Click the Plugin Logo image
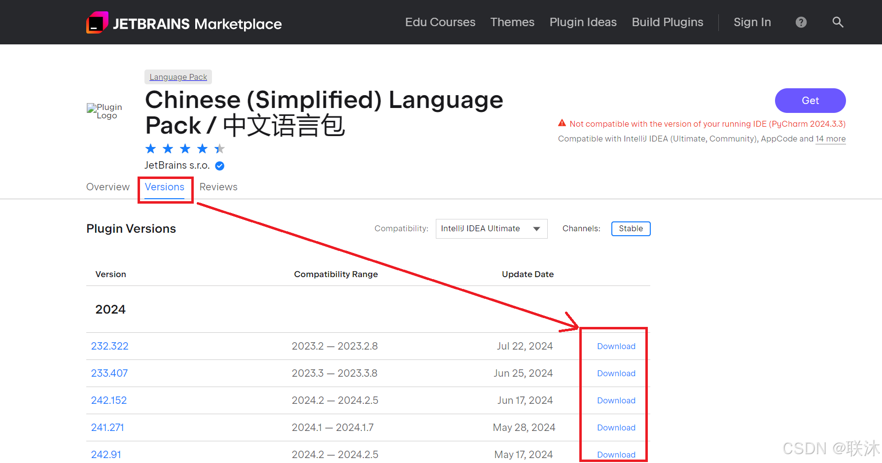The height and width of the screenshot is (463, 882). (105, 111)
